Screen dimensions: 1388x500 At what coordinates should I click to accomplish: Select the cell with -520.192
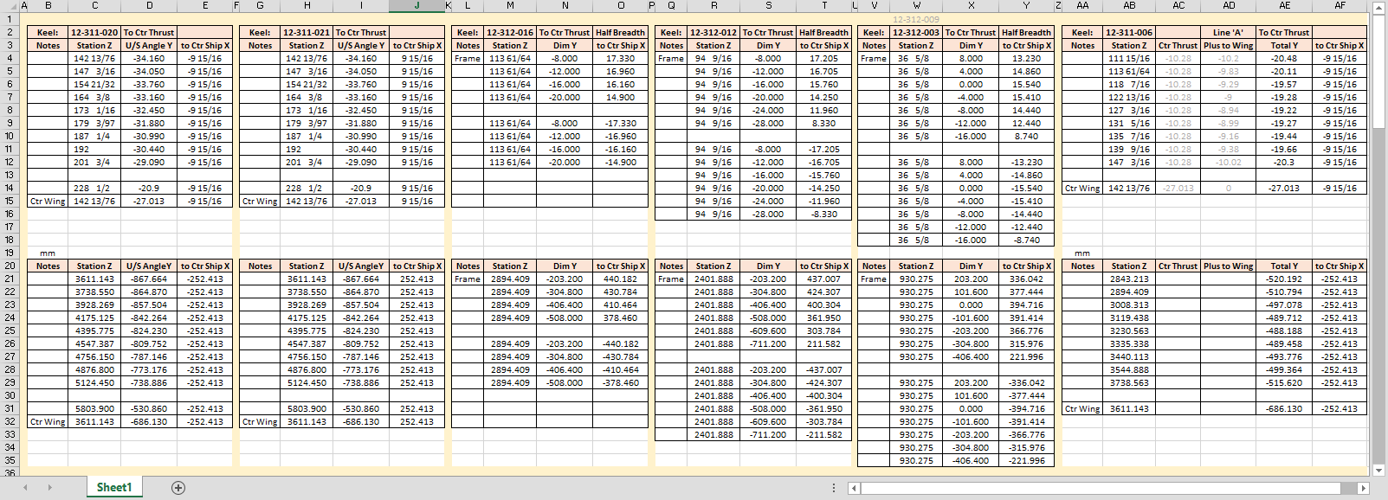1284,279
